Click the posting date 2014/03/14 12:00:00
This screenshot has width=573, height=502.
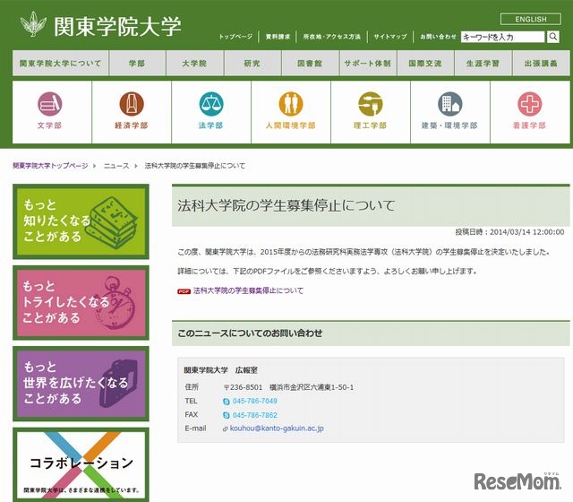click(526, 232)
